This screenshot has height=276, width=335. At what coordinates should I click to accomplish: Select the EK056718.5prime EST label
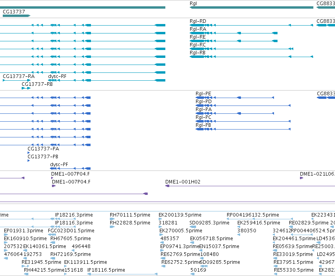click(211, 239)
